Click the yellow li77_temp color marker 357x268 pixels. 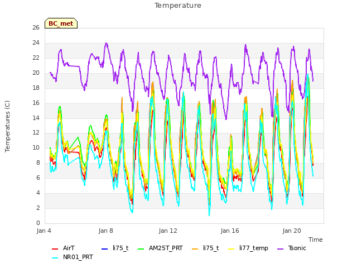tap(231, 248)
